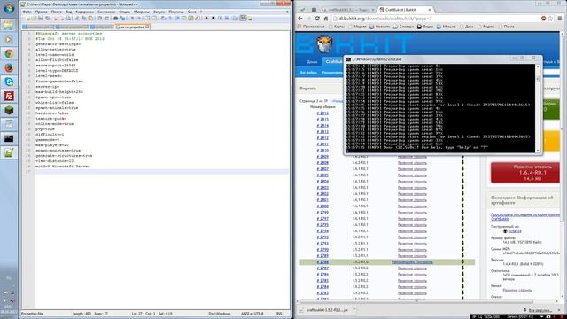Click the cmd window vertical scrollbar
The width and height of the screenshot is (567, 319).
point(538,108)
